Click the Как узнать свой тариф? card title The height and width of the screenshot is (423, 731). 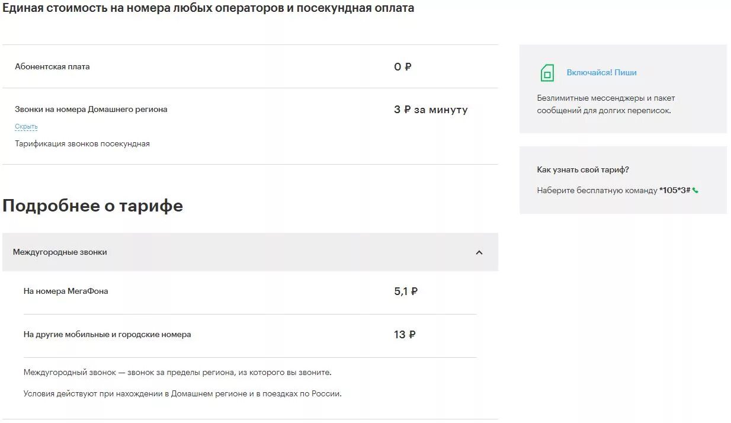click(583, 169)
